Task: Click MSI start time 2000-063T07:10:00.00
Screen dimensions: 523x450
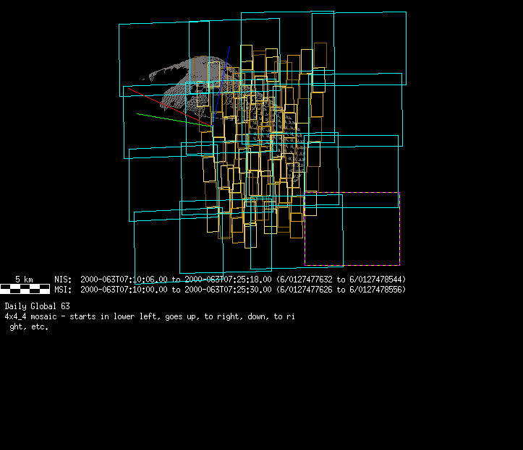Action: click(x=124, y=290)
